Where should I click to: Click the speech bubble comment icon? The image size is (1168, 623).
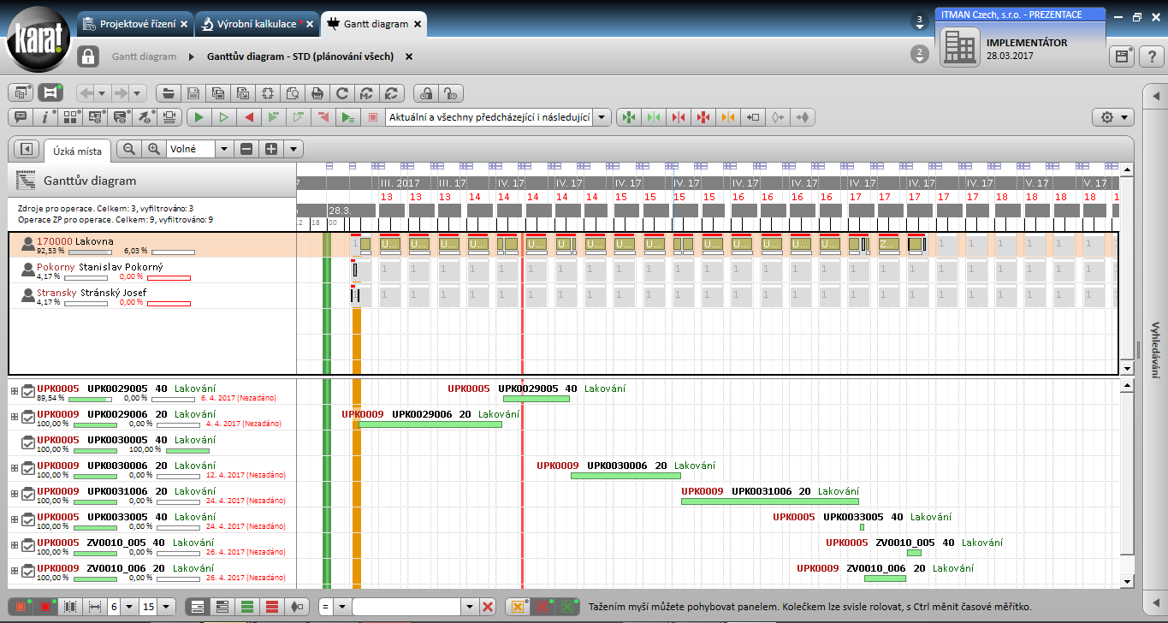20,117
